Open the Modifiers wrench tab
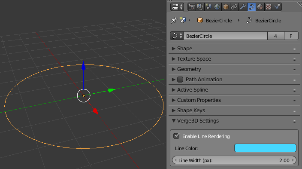302x169 pixels. [x=243, y=7]
